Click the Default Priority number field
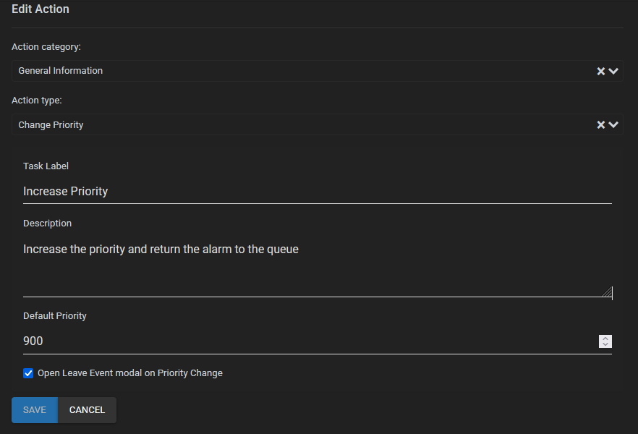Viewport: 638px width, 434px height. click(x=304, y=341)
